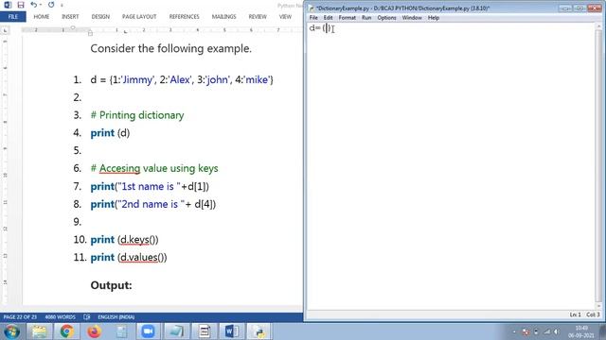Open File Explorer from the taskbar
The width and height of the screenshot is (606, 340).
click(x=39, y=331)
